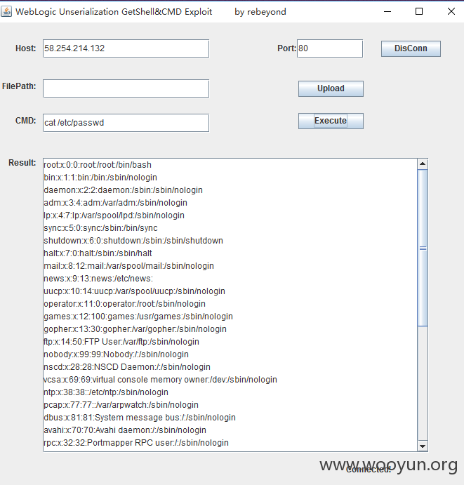Click the Java application icon in title bar
This screenshot has width=464, height=485.
coord(6,11)
